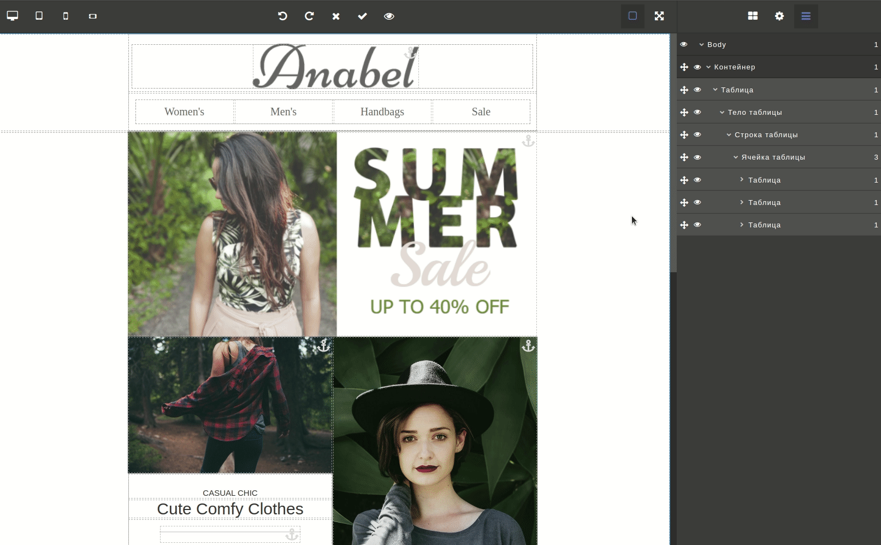Grab move handle of Строка таблицы layer
Viewport: 881px width, 545px height.
[684, 134]
